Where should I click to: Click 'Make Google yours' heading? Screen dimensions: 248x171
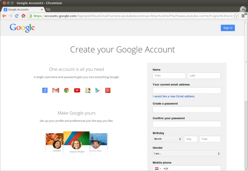(x=77, y=113)
